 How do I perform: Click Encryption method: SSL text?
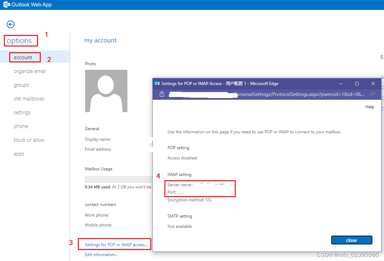click(190, 200)
